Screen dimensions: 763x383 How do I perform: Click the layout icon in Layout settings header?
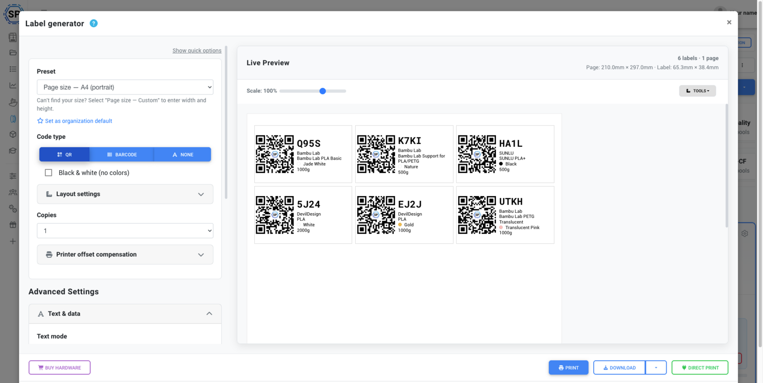point(49,194)
